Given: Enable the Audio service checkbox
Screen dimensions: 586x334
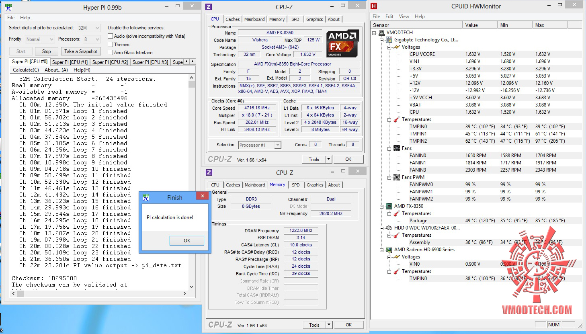Looking at the screenshot, I should [x=111, y=36].
